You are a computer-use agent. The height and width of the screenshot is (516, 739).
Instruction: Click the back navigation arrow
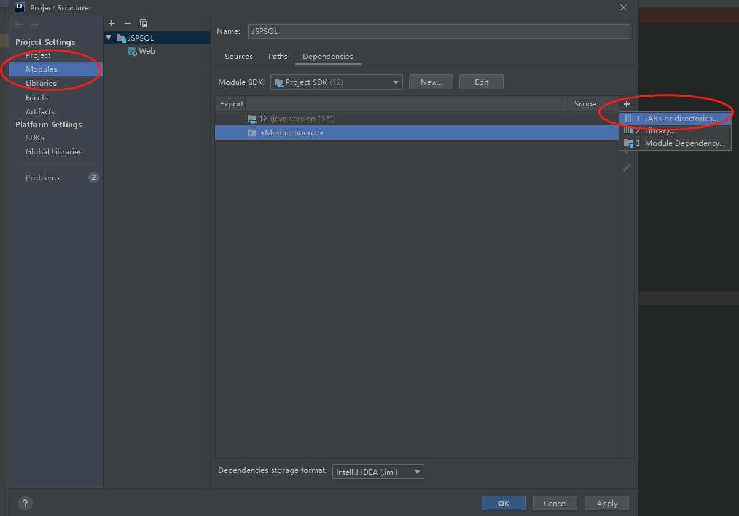pos(18,25)
